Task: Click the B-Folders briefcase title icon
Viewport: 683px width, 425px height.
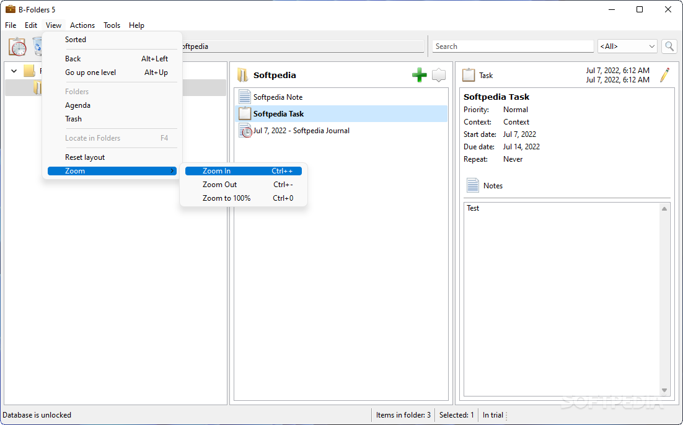Action: click(x=10, y=9)
